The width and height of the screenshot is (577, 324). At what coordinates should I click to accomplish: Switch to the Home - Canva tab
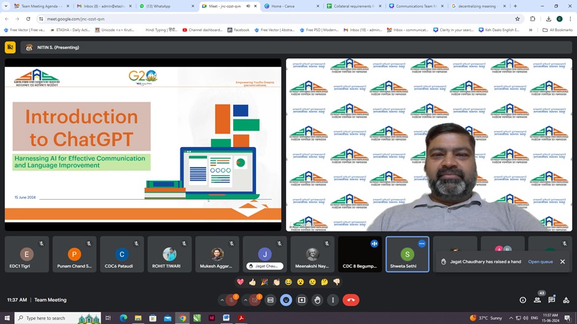(291, 6)
